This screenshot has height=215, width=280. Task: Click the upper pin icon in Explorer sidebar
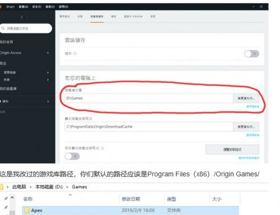6,198
